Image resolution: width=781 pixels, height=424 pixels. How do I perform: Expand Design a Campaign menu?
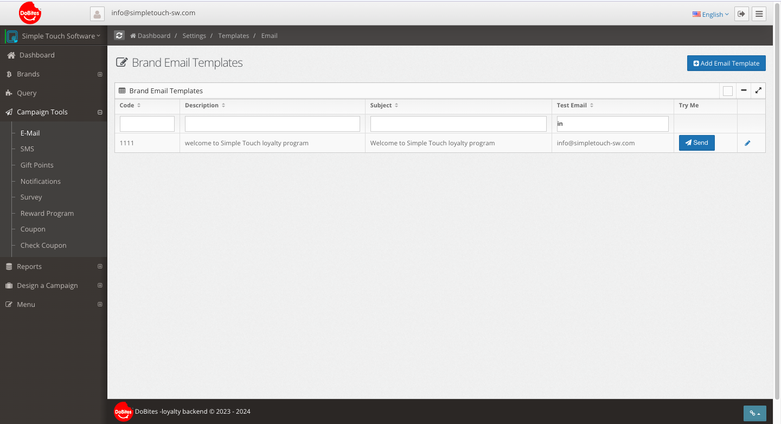pyautogui.click(x=100, y=286)
